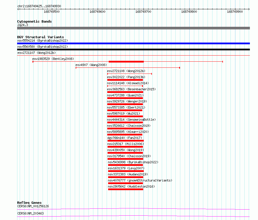Open variant dgv766n140 (Fan2017)
Screen dimensions: 258x220
tap(125, 138)
